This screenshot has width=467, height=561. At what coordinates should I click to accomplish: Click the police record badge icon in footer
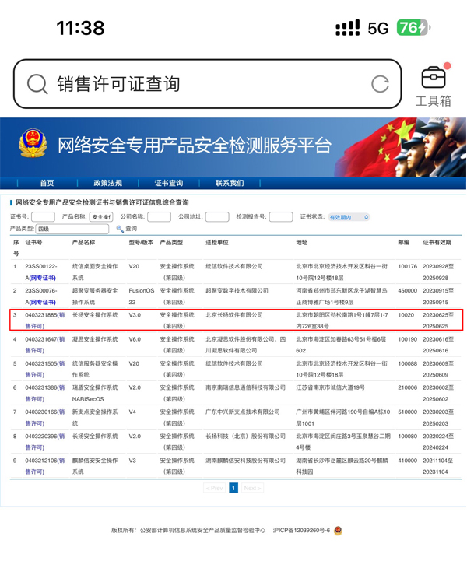click(338, 530)
